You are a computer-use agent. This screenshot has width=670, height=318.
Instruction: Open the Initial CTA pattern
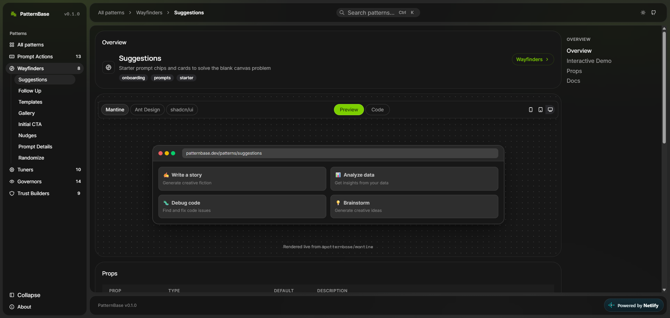pos(45,124)
